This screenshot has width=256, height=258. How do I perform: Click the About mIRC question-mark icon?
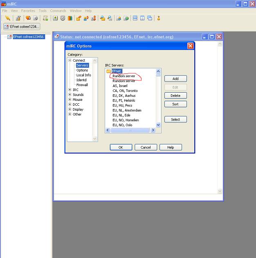coord(159,18)
